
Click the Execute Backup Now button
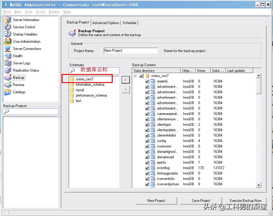point(245,201)
